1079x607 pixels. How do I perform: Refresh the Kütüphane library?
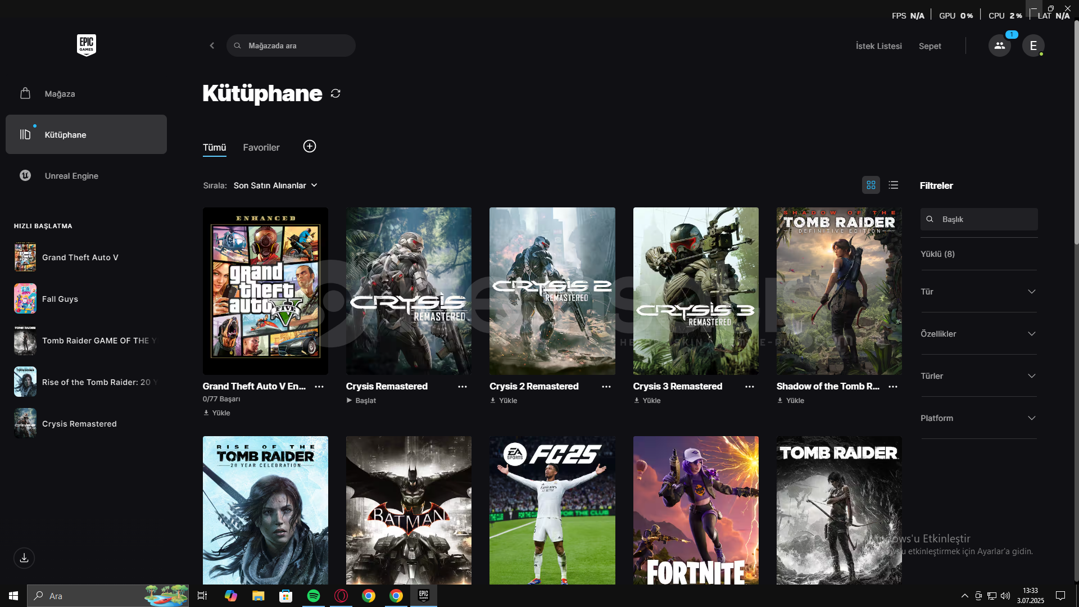[336, 93]
